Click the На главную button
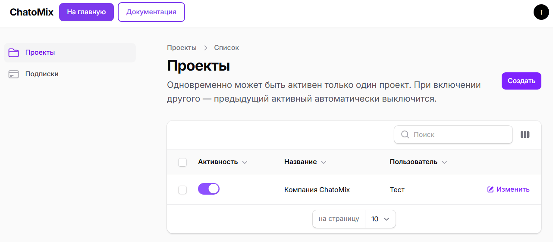 (x=86, y=12)
